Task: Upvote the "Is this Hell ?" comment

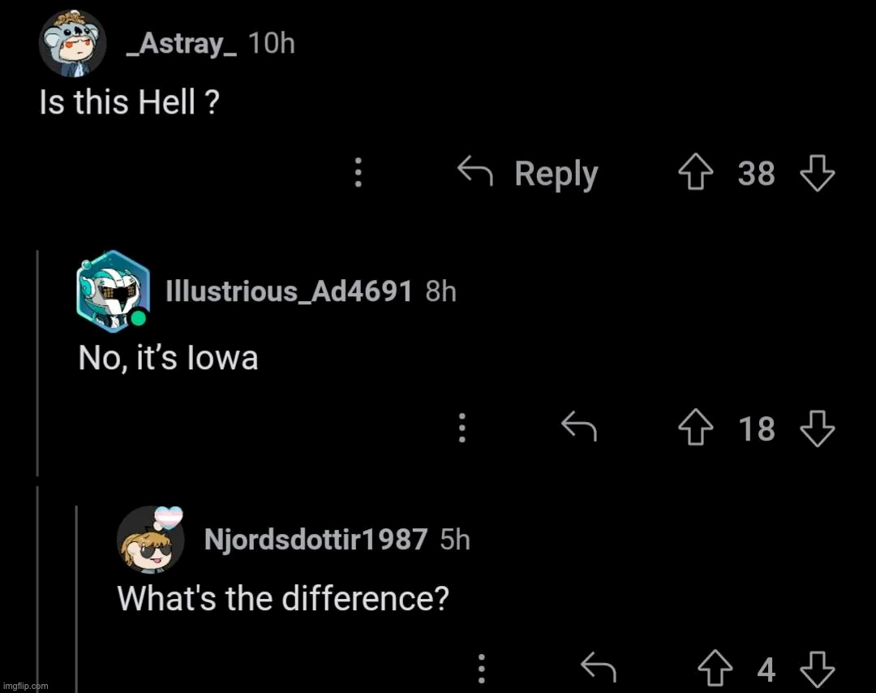Action: pos(693,173)
